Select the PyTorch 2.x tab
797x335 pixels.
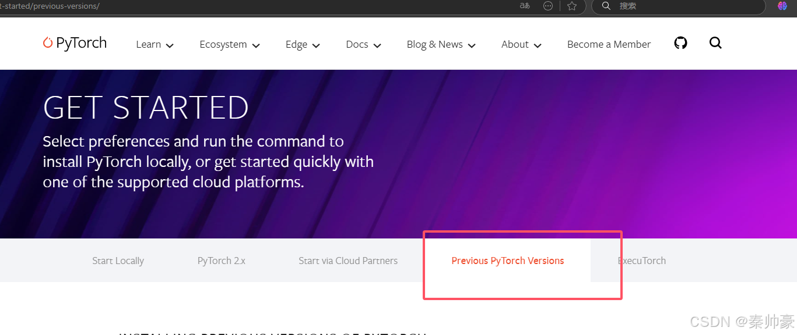click(x=221, y=261)
